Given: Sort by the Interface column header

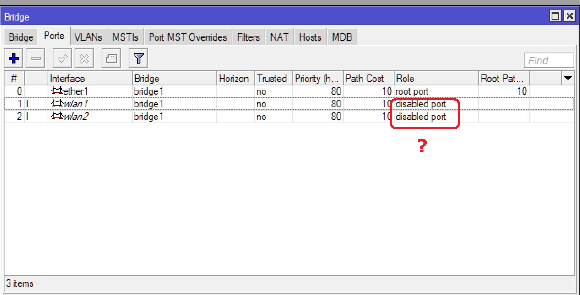Looking at the screenshot, I should point(90,78).
